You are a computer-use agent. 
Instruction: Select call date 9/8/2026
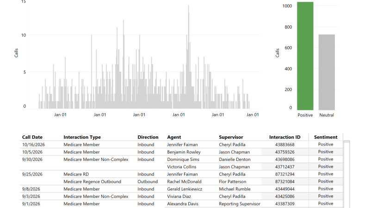pos(31,189)
